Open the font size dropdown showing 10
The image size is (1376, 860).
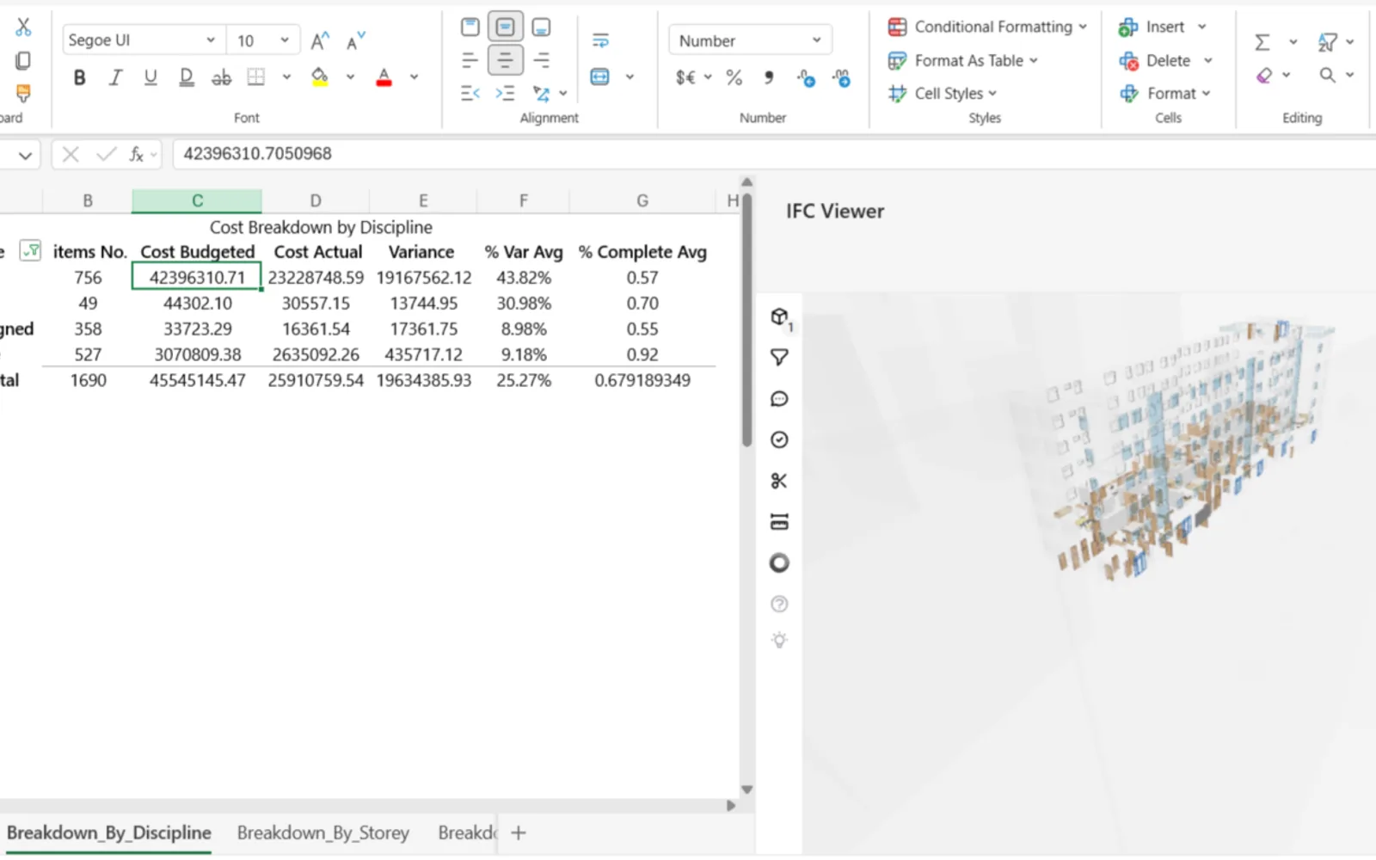tap(263, 40)
